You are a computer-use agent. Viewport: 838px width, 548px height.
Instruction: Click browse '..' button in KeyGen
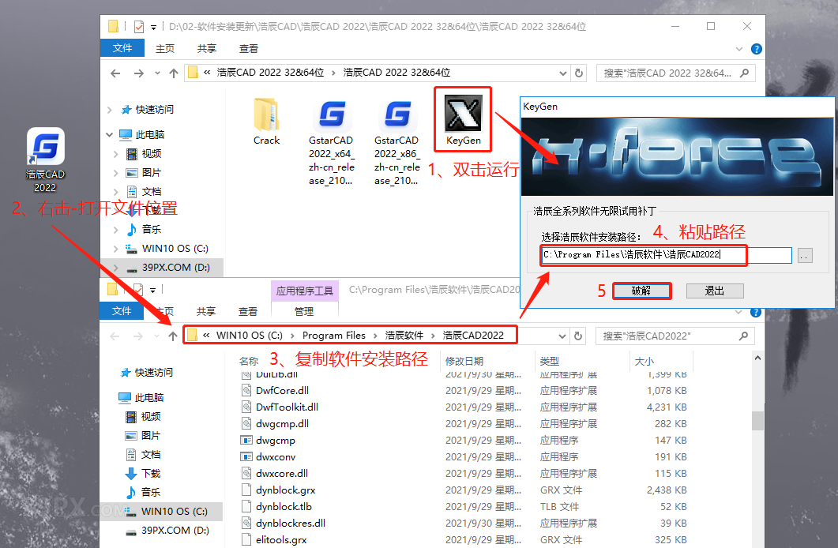tap(805, 255)
